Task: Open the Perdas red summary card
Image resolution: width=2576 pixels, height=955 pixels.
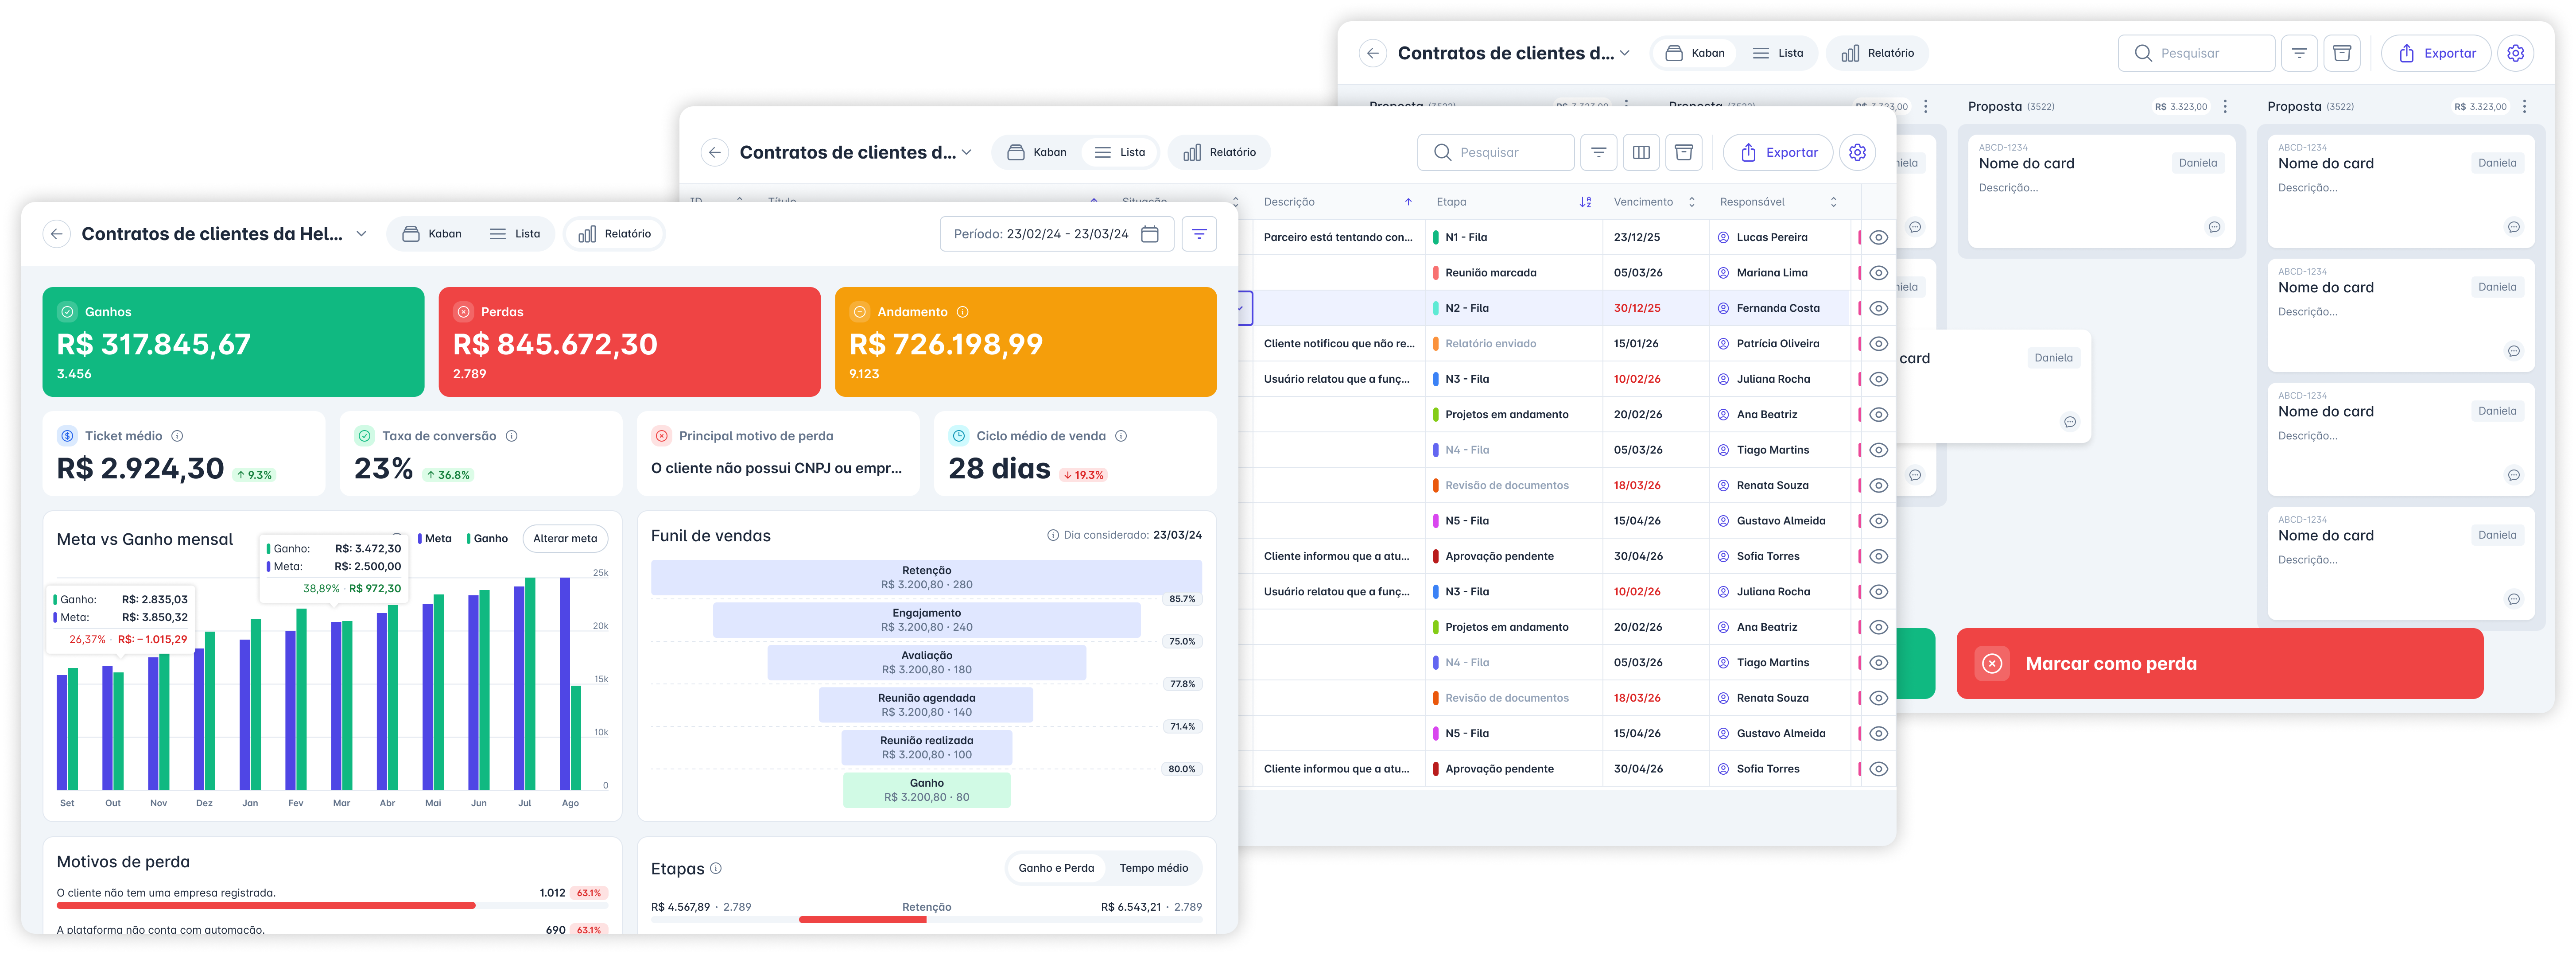Action: pos(629,342)
